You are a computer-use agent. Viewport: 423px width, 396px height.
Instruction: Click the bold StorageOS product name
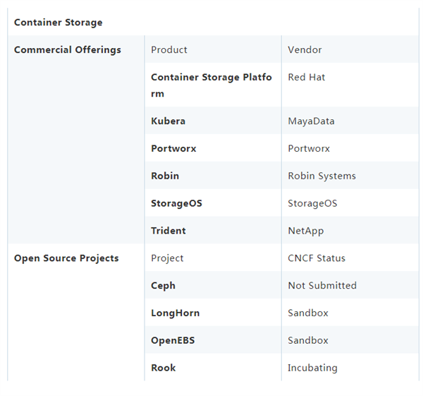[176, 203]
